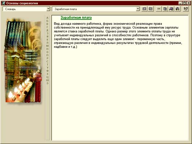Click the back double-arrow toolbar button
192x144 pixels.
[x=159, y=9]
